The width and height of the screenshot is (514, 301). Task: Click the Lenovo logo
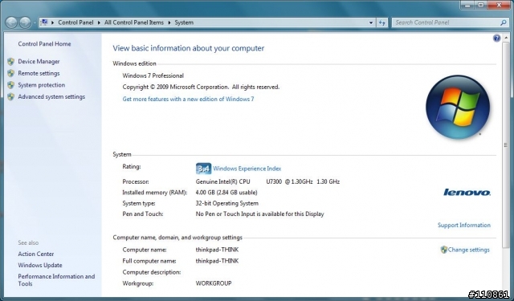tap(467, 193)
